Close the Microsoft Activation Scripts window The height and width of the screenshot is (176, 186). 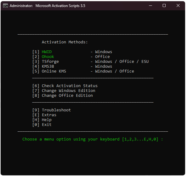178,5
